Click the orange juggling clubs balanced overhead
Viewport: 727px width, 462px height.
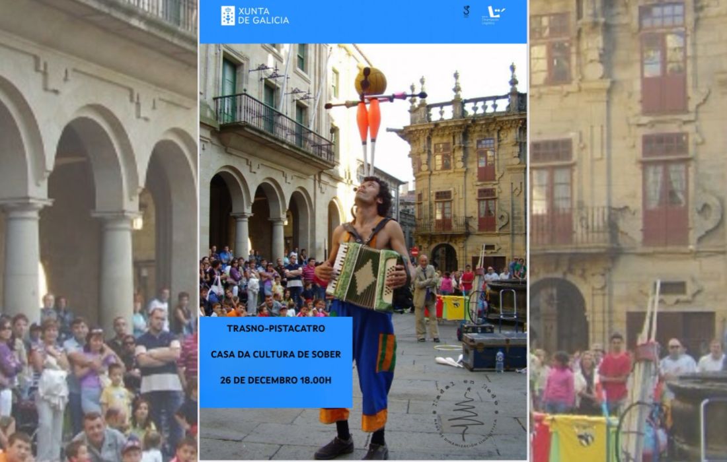(369, 122)
